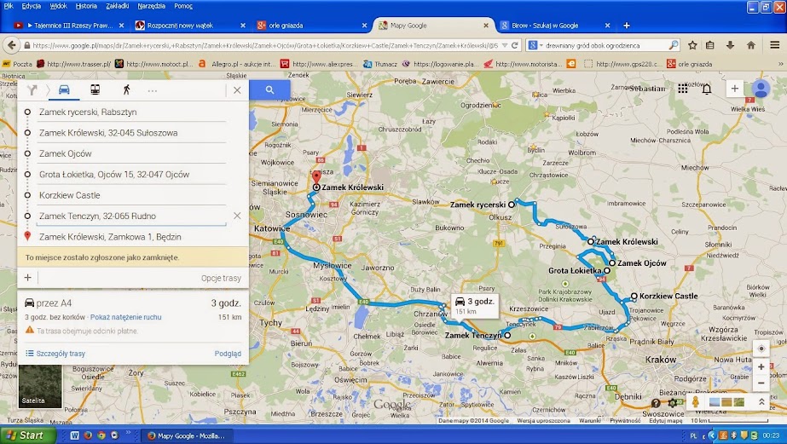Show my location on the map
Image resolution: width=787 pixels, height=444 pixels.
click(761, 349)
